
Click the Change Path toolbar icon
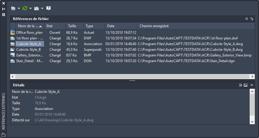coord(37,8)
